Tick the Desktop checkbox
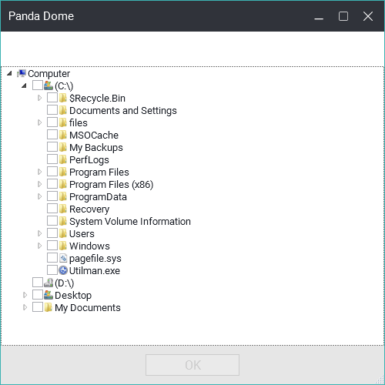This screenshot has width=385, height=385. [x=38, y=295]
